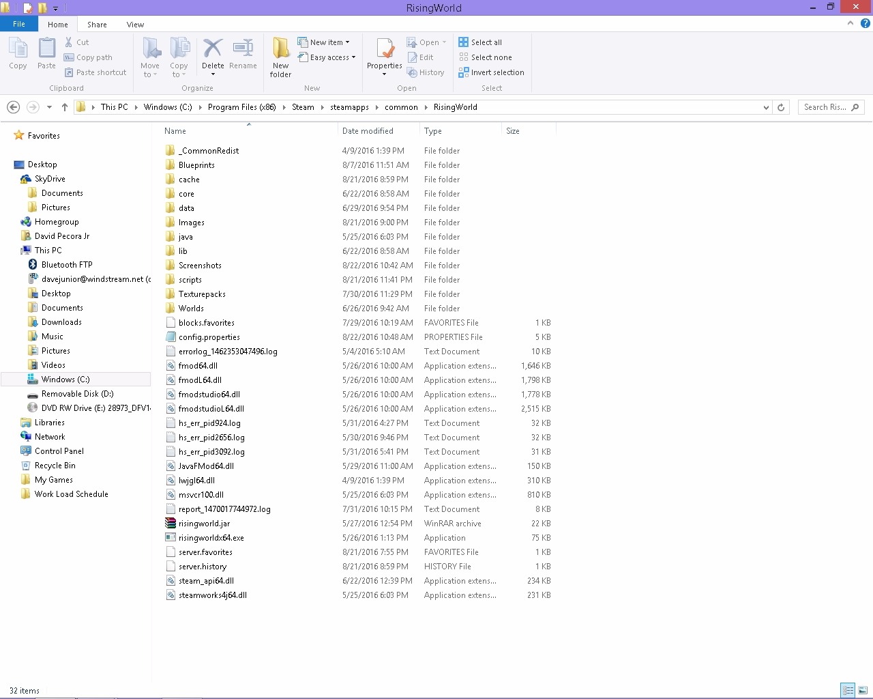The height and width of the screenshot is (699, 873).
Task: Expand the Easy access dropdown
Action: click(327, 57)
